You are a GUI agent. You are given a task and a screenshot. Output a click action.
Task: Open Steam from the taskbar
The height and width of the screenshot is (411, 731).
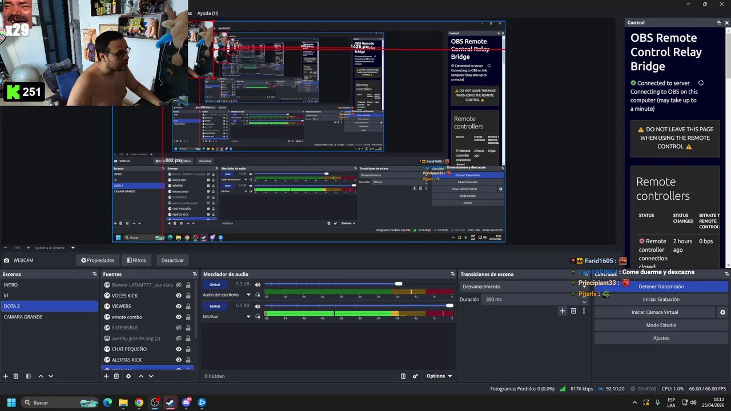(170, 402)
